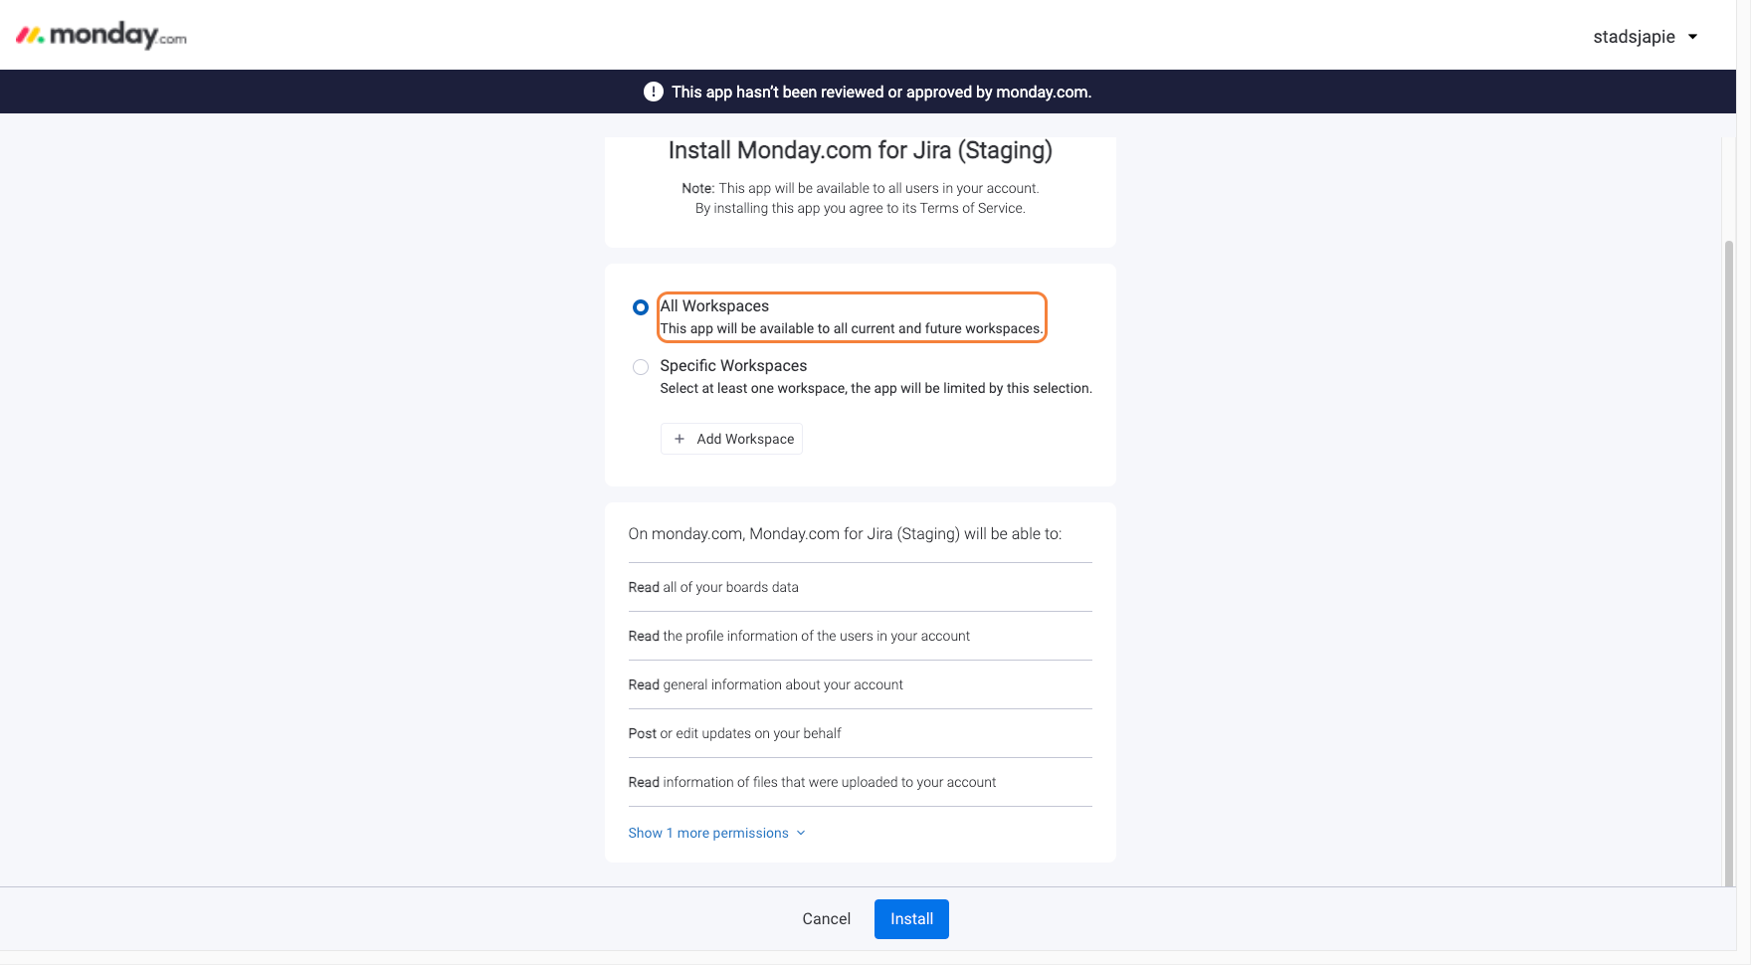Click the Terms of Service note text

pyautogui.click(x=860, y=208)
